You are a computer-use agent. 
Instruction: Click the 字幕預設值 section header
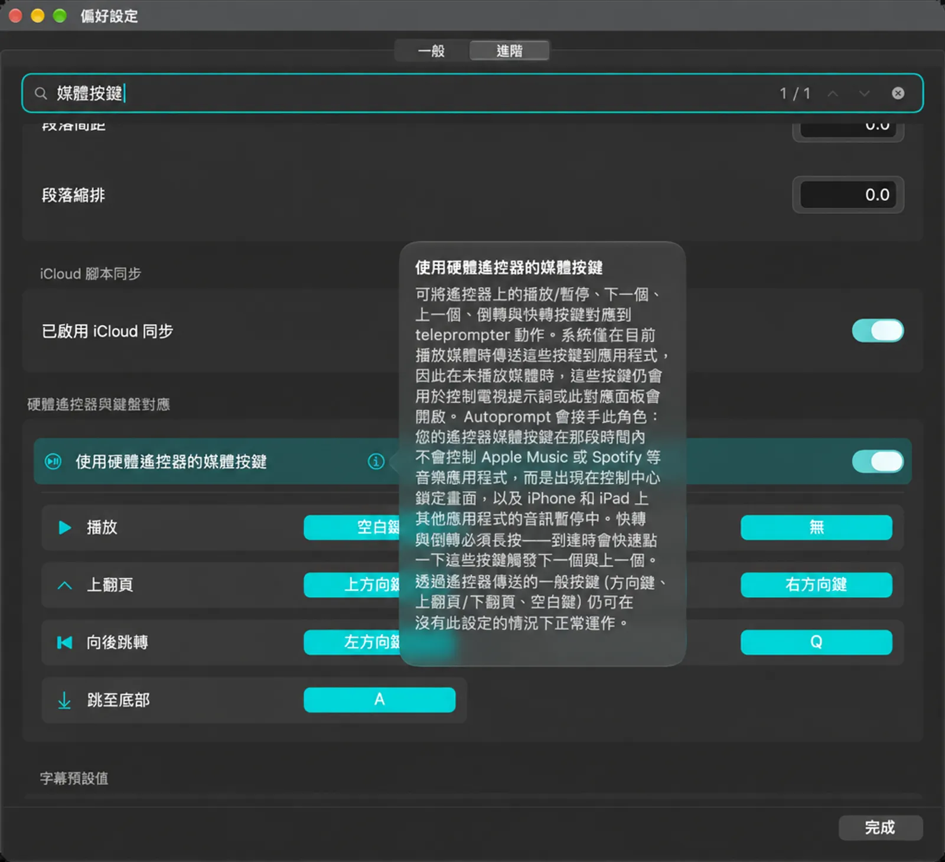[x=74, y=778]
